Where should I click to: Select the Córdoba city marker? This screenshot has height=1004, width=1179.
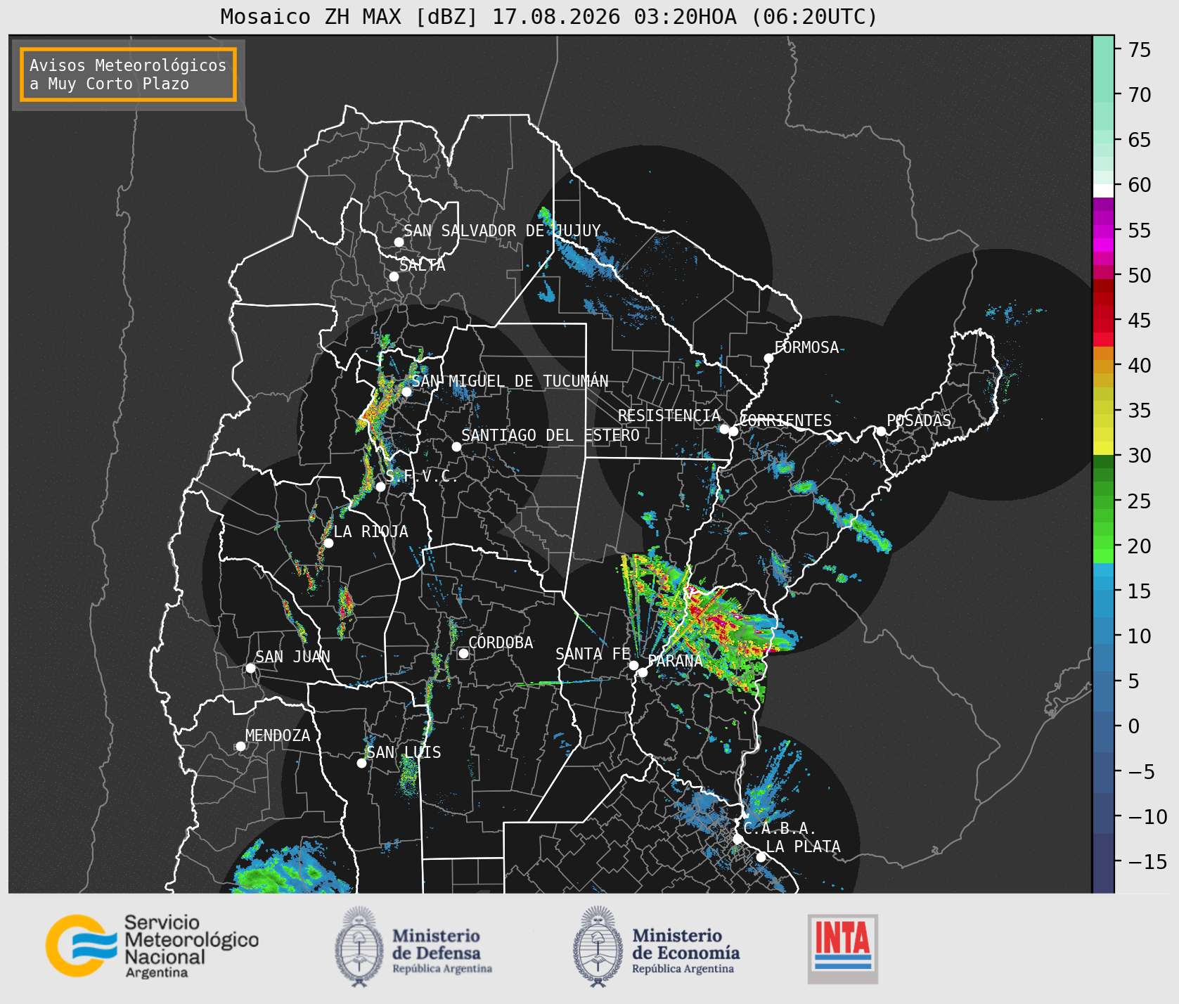463,653
